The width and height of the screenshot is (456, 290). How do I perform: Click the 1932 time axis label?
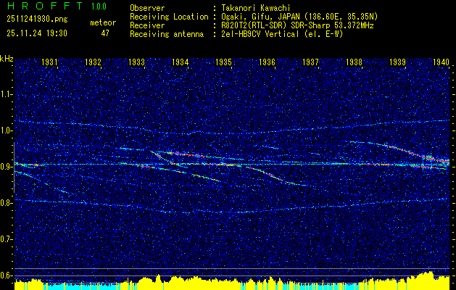(93, 62)
